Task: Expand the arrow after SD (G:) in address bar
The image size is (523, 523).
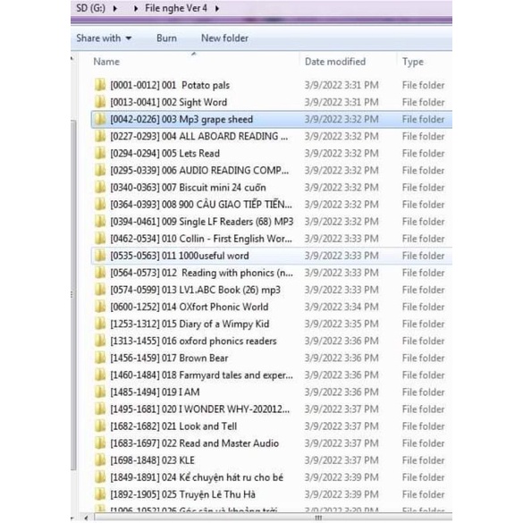Action: (x=115, y=8)
